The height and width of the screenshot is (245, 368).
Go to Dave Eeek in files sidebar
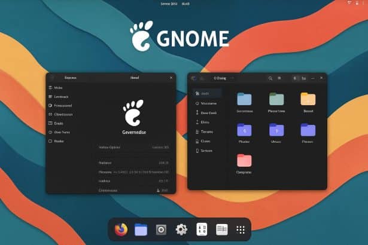coord(209,112)
